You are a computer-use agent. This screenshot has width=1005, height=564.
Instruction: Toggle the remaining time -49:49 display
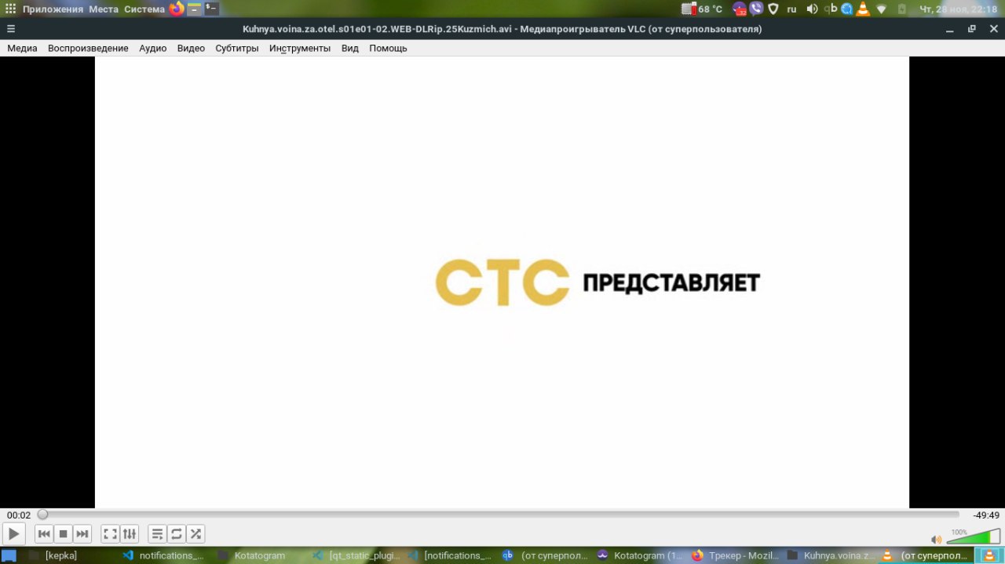985,515
